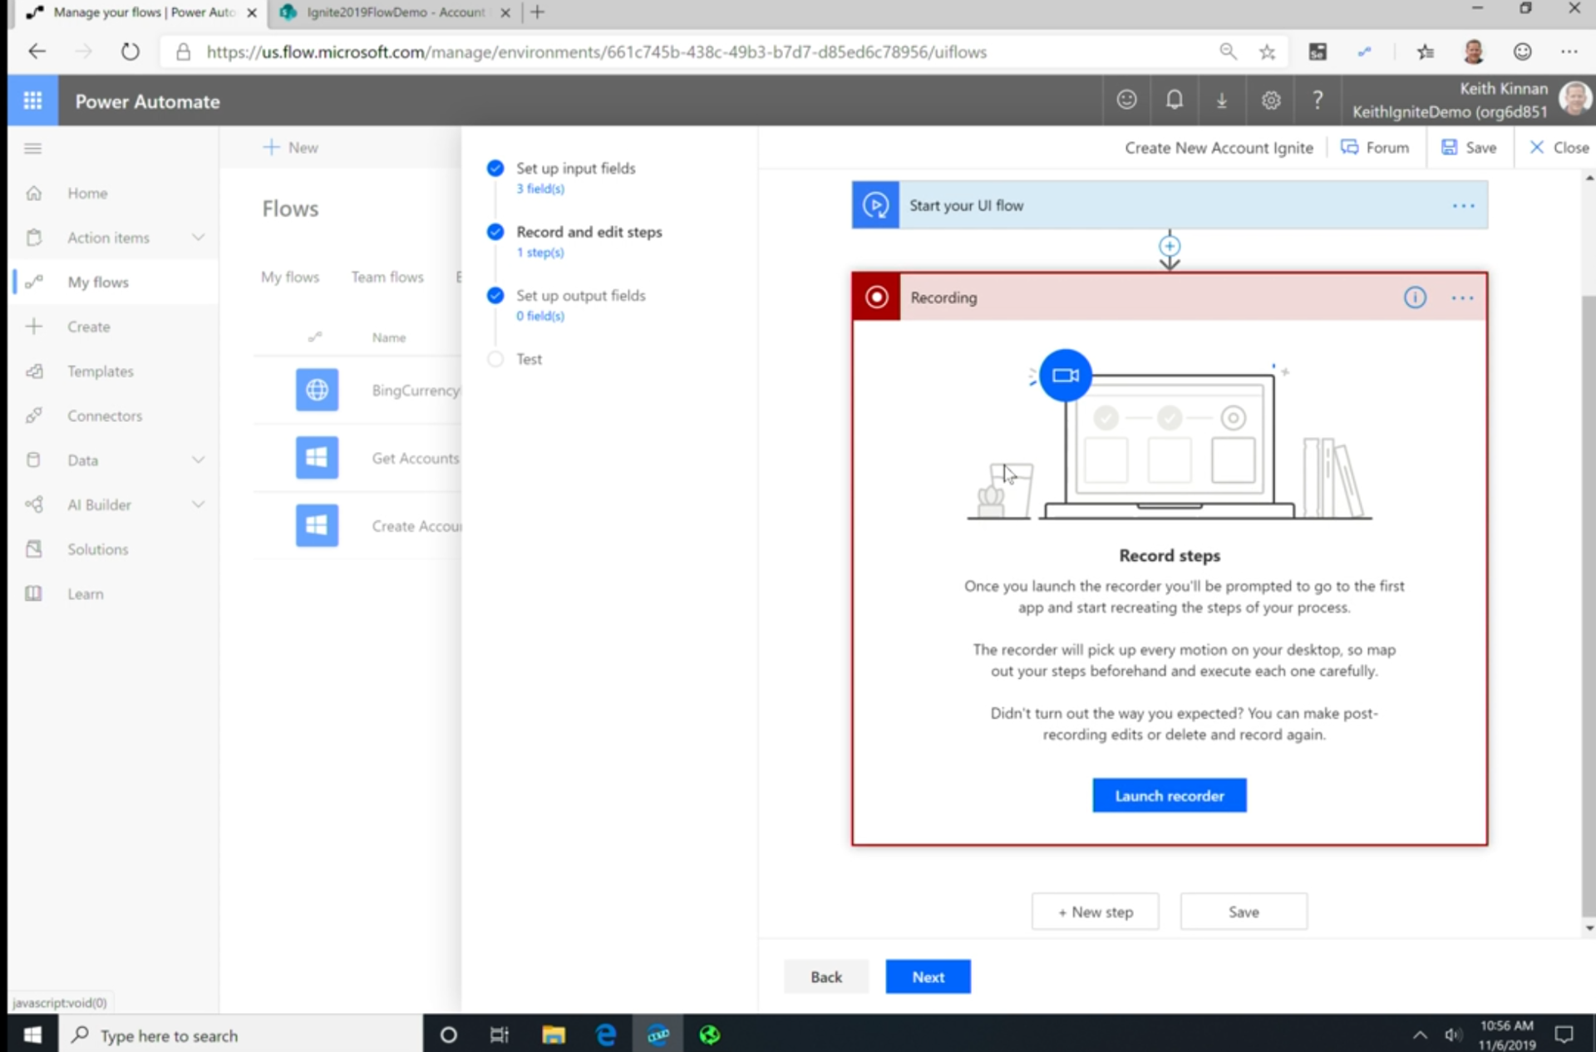This screenshot has width=1596, height=1052.
Task: Switch to the Ignite2019FlowDemo browser tab
Action: 394,12
